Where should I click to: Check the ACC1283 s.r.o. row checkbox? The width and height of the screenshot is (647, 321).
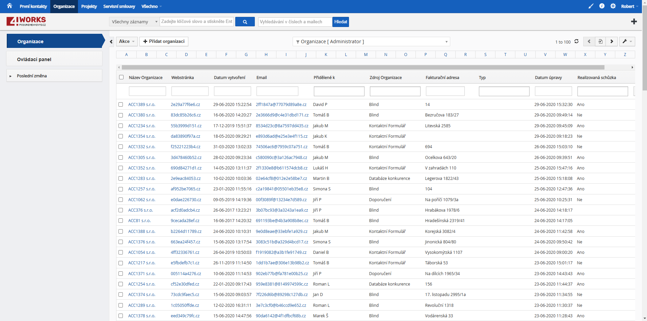pyautogui.click(x=120, y=179)
